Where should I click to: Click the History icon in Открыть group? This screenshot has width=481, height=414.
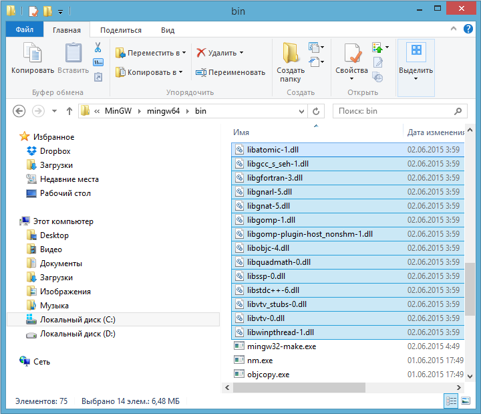click(x=377, y=77)
